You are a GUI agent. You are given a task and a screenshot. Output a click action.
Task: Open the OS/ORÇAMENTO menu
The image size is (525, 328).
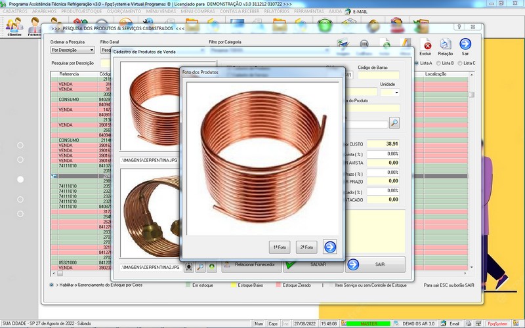(x=124, y=11)
